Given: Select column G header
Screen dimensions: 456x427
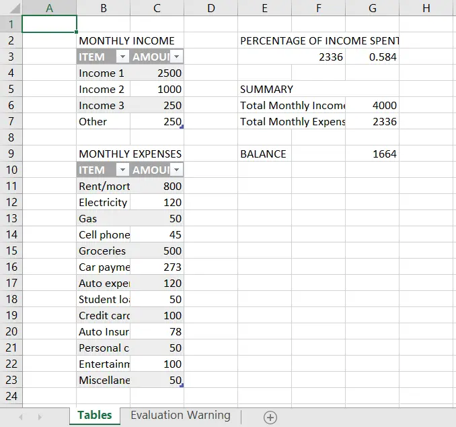Looking at the screenshot, I should pos(372,8).
